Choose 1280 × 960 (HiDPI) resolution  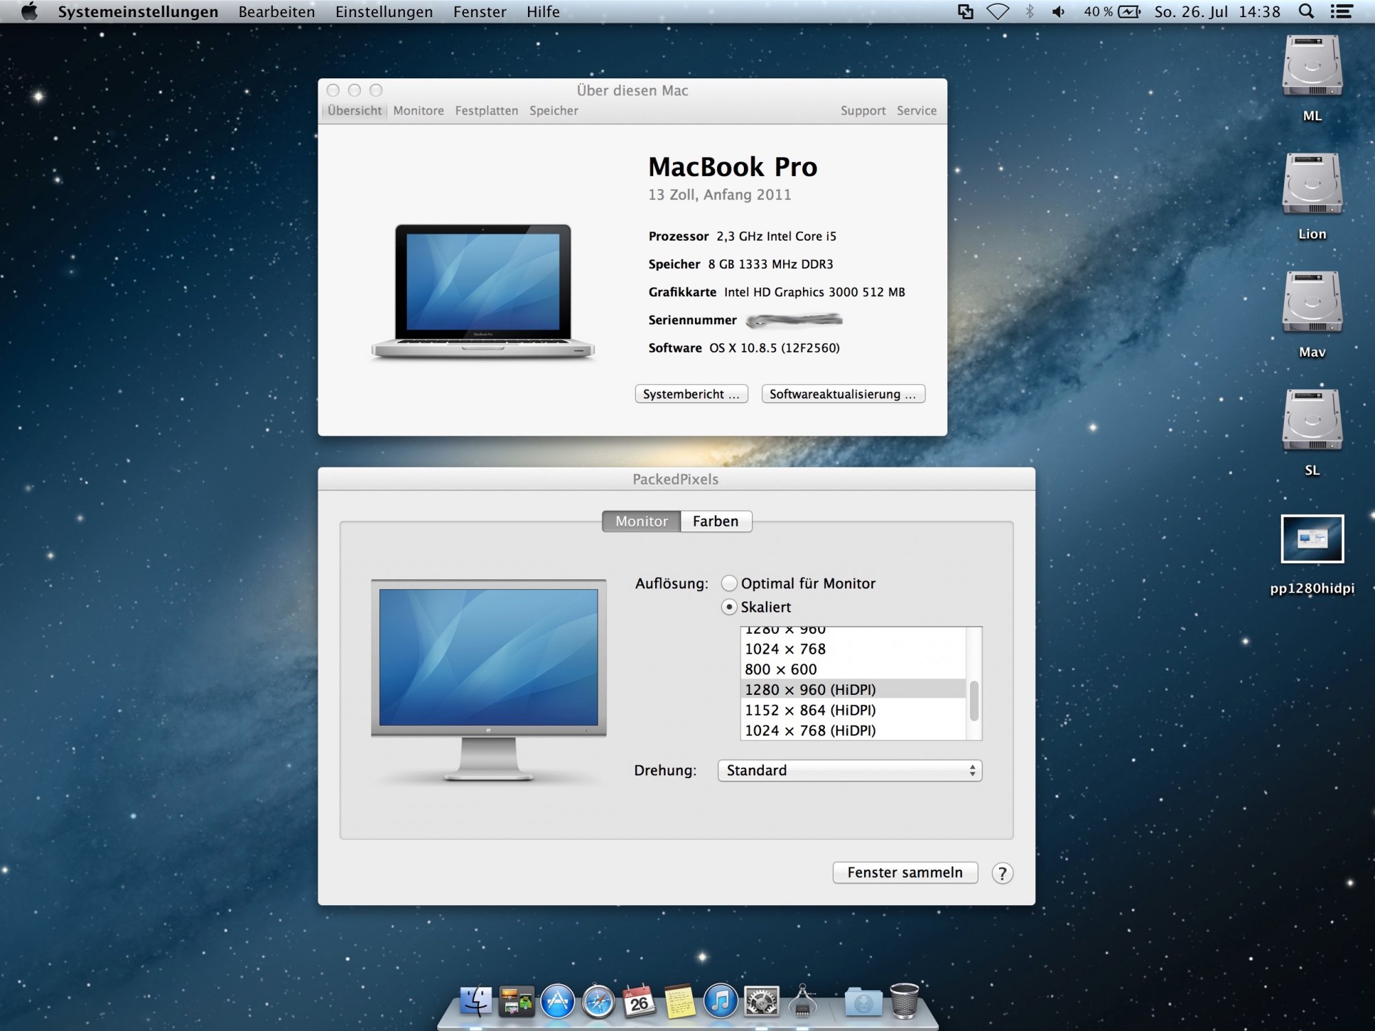852,689
